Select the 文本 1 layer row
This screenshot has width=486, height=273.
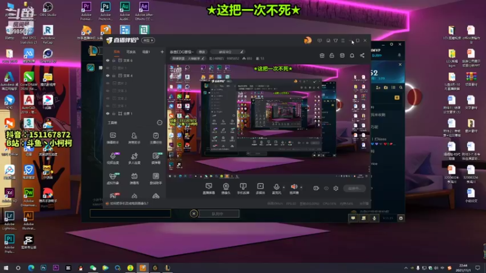pyautogui.click(x=134, y=106)
